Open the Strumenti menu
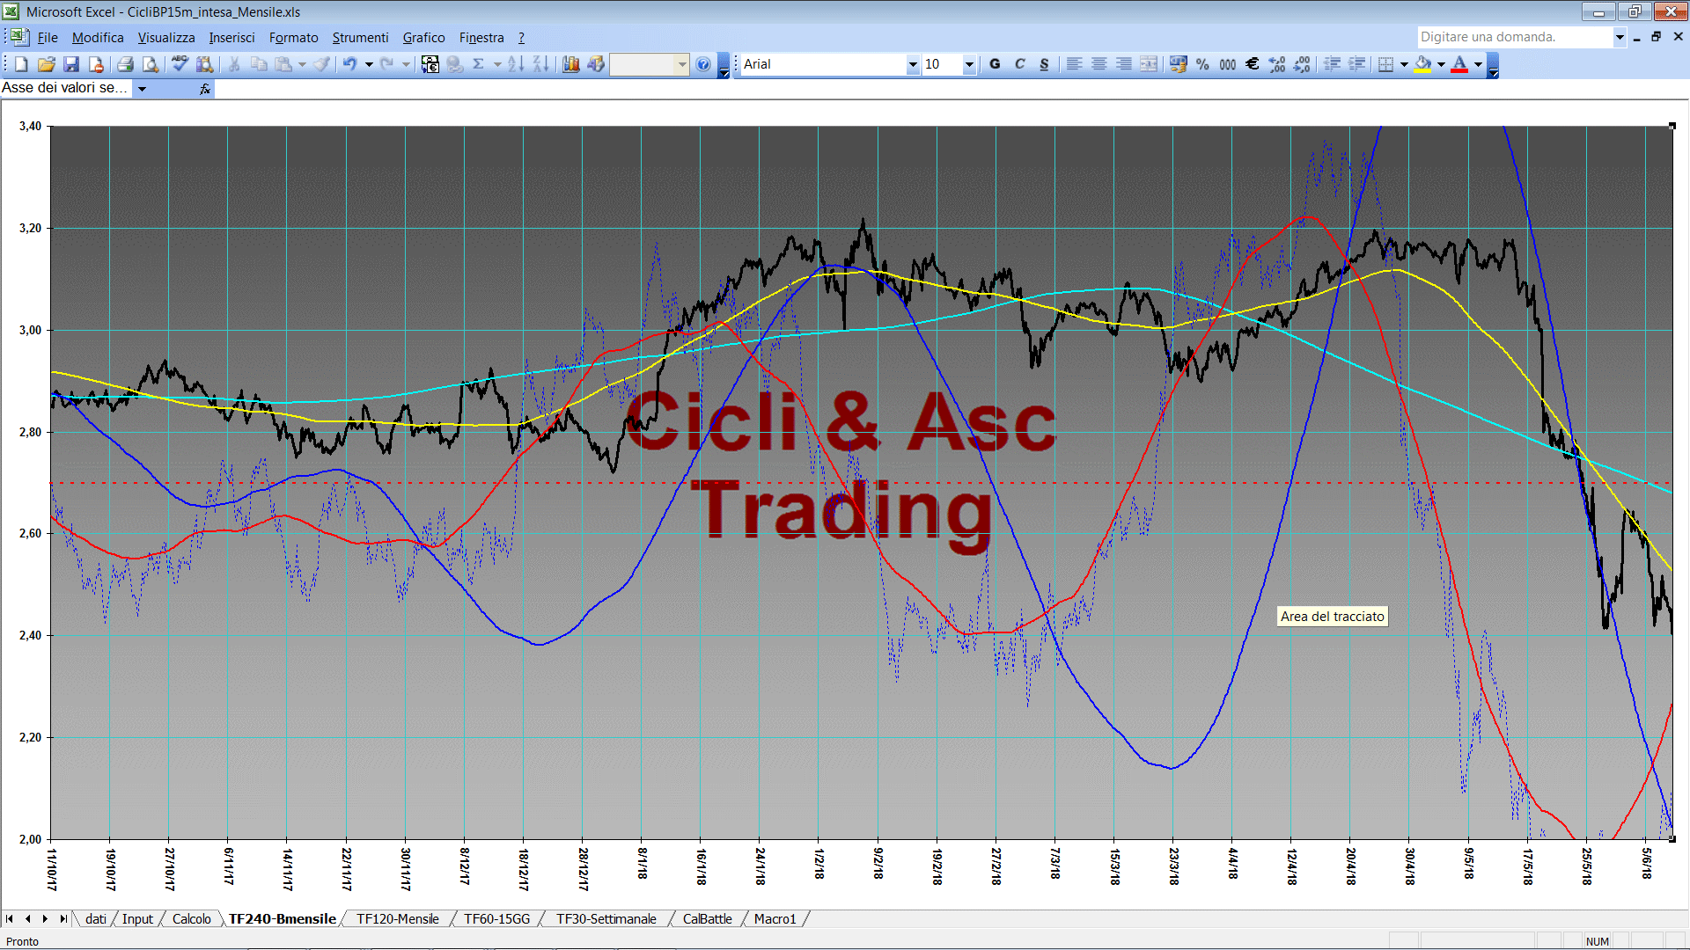 360,38
